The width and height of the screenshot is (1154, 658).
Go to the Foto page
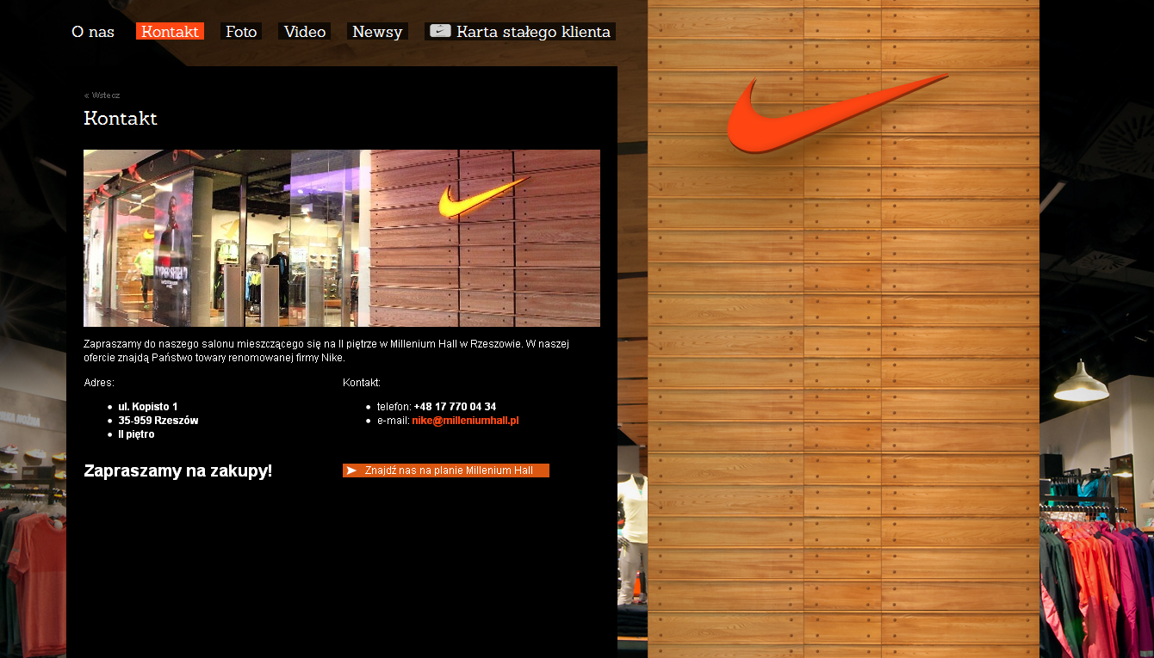click(x=241, y=32)
